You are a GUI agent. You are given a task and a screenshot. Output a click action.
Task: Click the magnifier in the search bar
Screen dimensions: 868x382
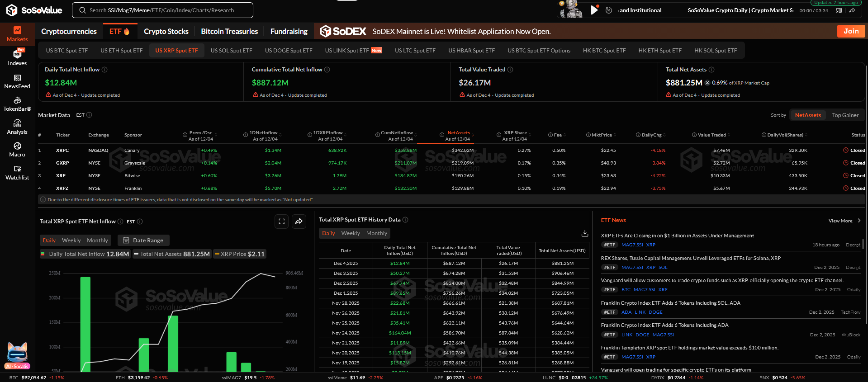82,10
